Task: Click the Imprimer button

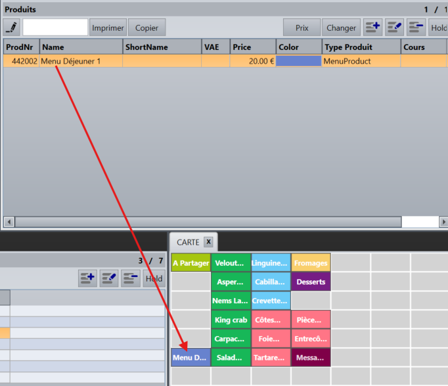Action: click(x=108, y=28)
